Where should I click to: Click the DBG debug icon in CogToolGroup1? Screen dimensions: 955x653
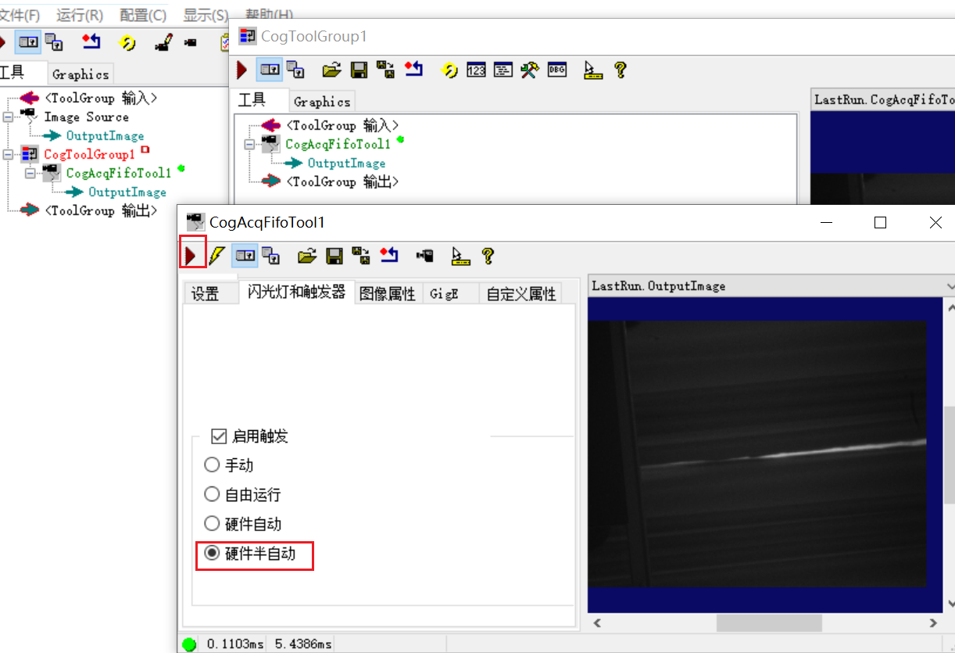pos(556,70)
